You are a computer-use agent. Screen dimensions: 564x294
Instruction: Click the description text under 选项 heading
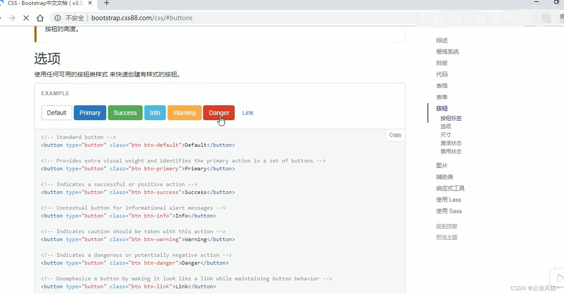click(x=108, y=75)
